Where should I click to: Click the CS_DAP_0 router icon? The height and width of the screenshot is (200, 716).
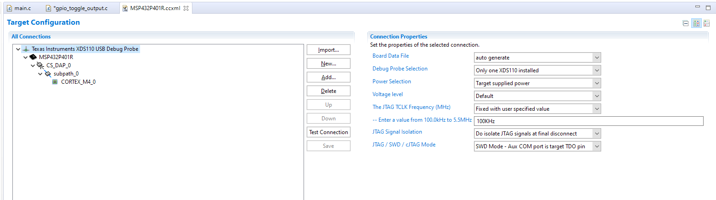point(40,65)
